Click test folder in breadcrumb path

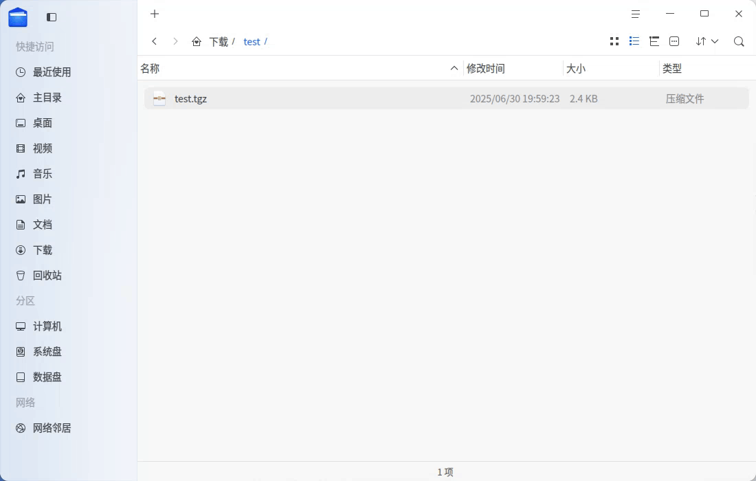point(252,42)
